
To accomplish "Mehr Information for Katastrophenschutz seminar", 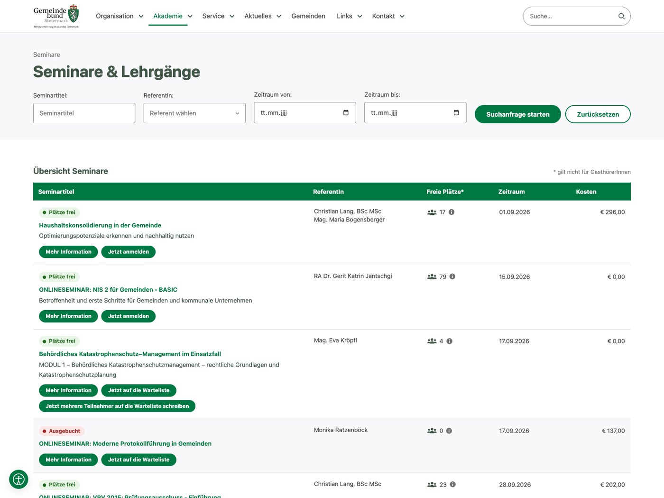I will (x=68, y=390).
